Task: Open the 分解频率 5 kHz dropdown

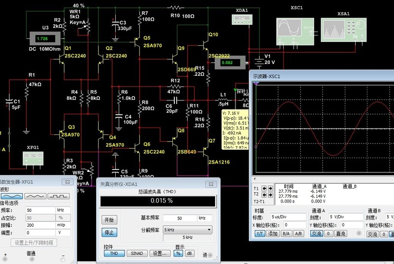Action: pos(209,230)
